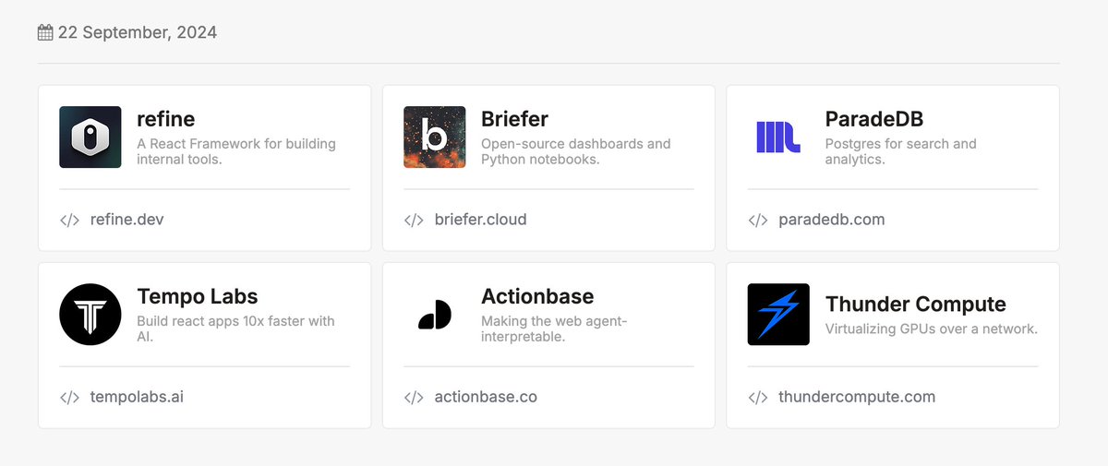Click the ParadeDB blue bars logo
Screen dimensions: 1108x466
778,137
